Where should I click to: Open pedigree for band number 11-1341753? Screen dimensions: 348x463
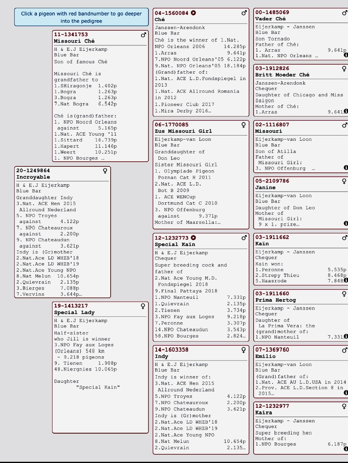(x=71, y=34)
